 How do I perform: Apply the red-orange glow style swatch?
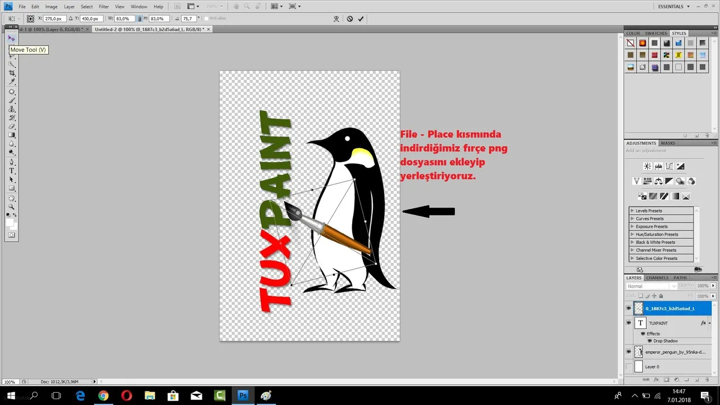(642, 43)
